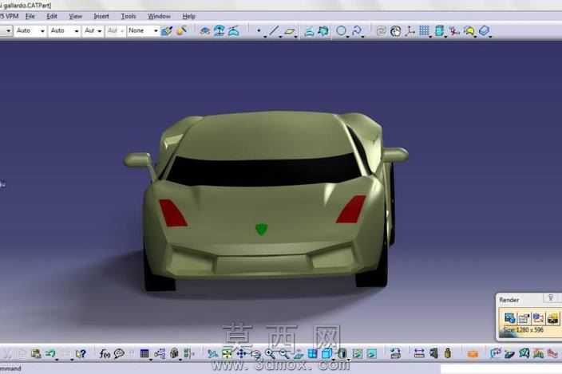
Task: Click the Fly mode icon in view toolbar
Action: (x=212, y=353)
